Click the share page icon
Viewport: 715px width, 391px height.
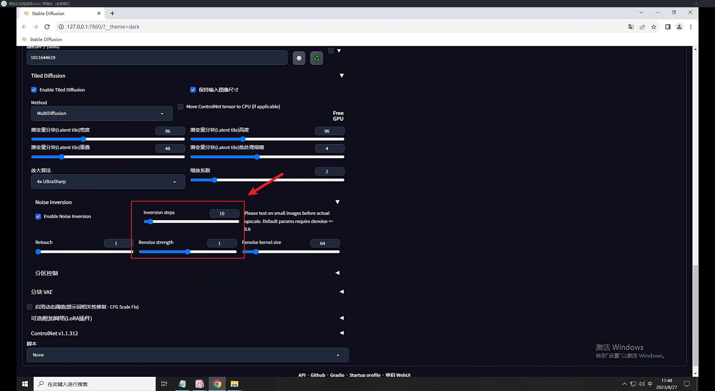point(642,27)
